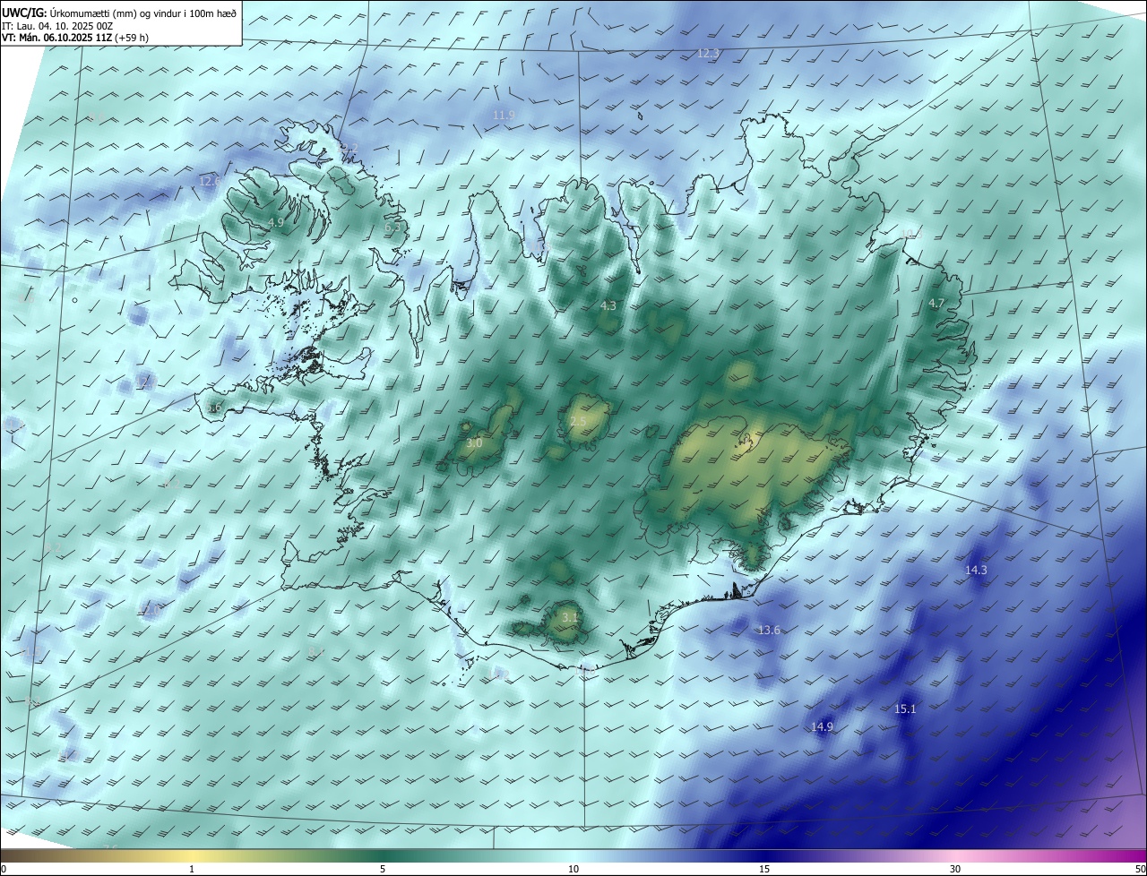Click the value label "6.3" on the map
Image resolution: width=1147 pixels, height=876 pixels.
392,228
